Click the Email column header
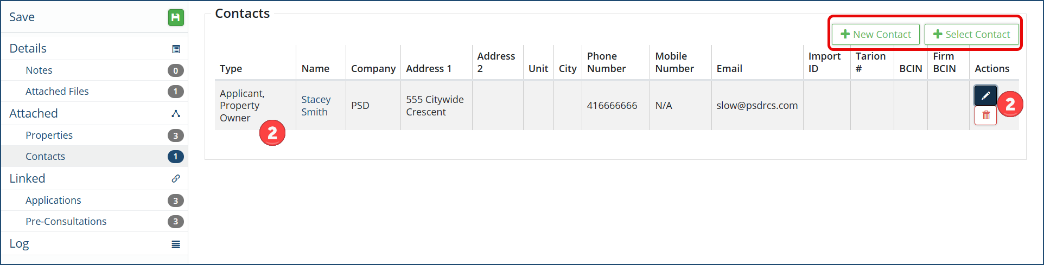The height and width of the screenshot is (265, 1044). (x=729, y=69)
